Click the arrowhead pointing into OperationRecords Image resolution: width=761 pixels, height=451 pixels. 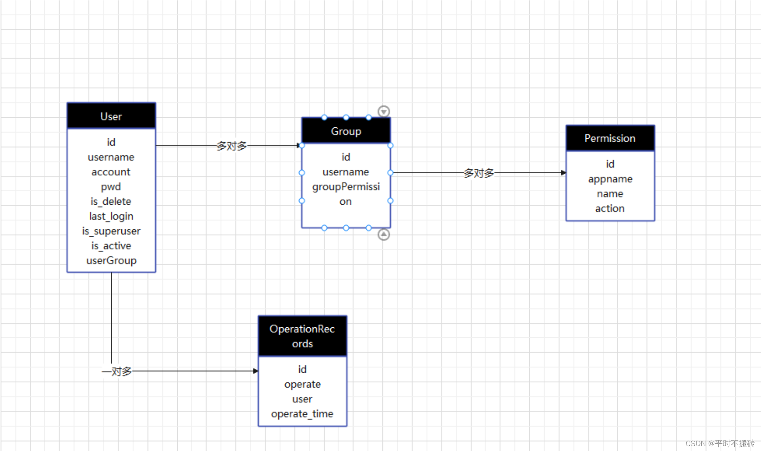point(257,370)
